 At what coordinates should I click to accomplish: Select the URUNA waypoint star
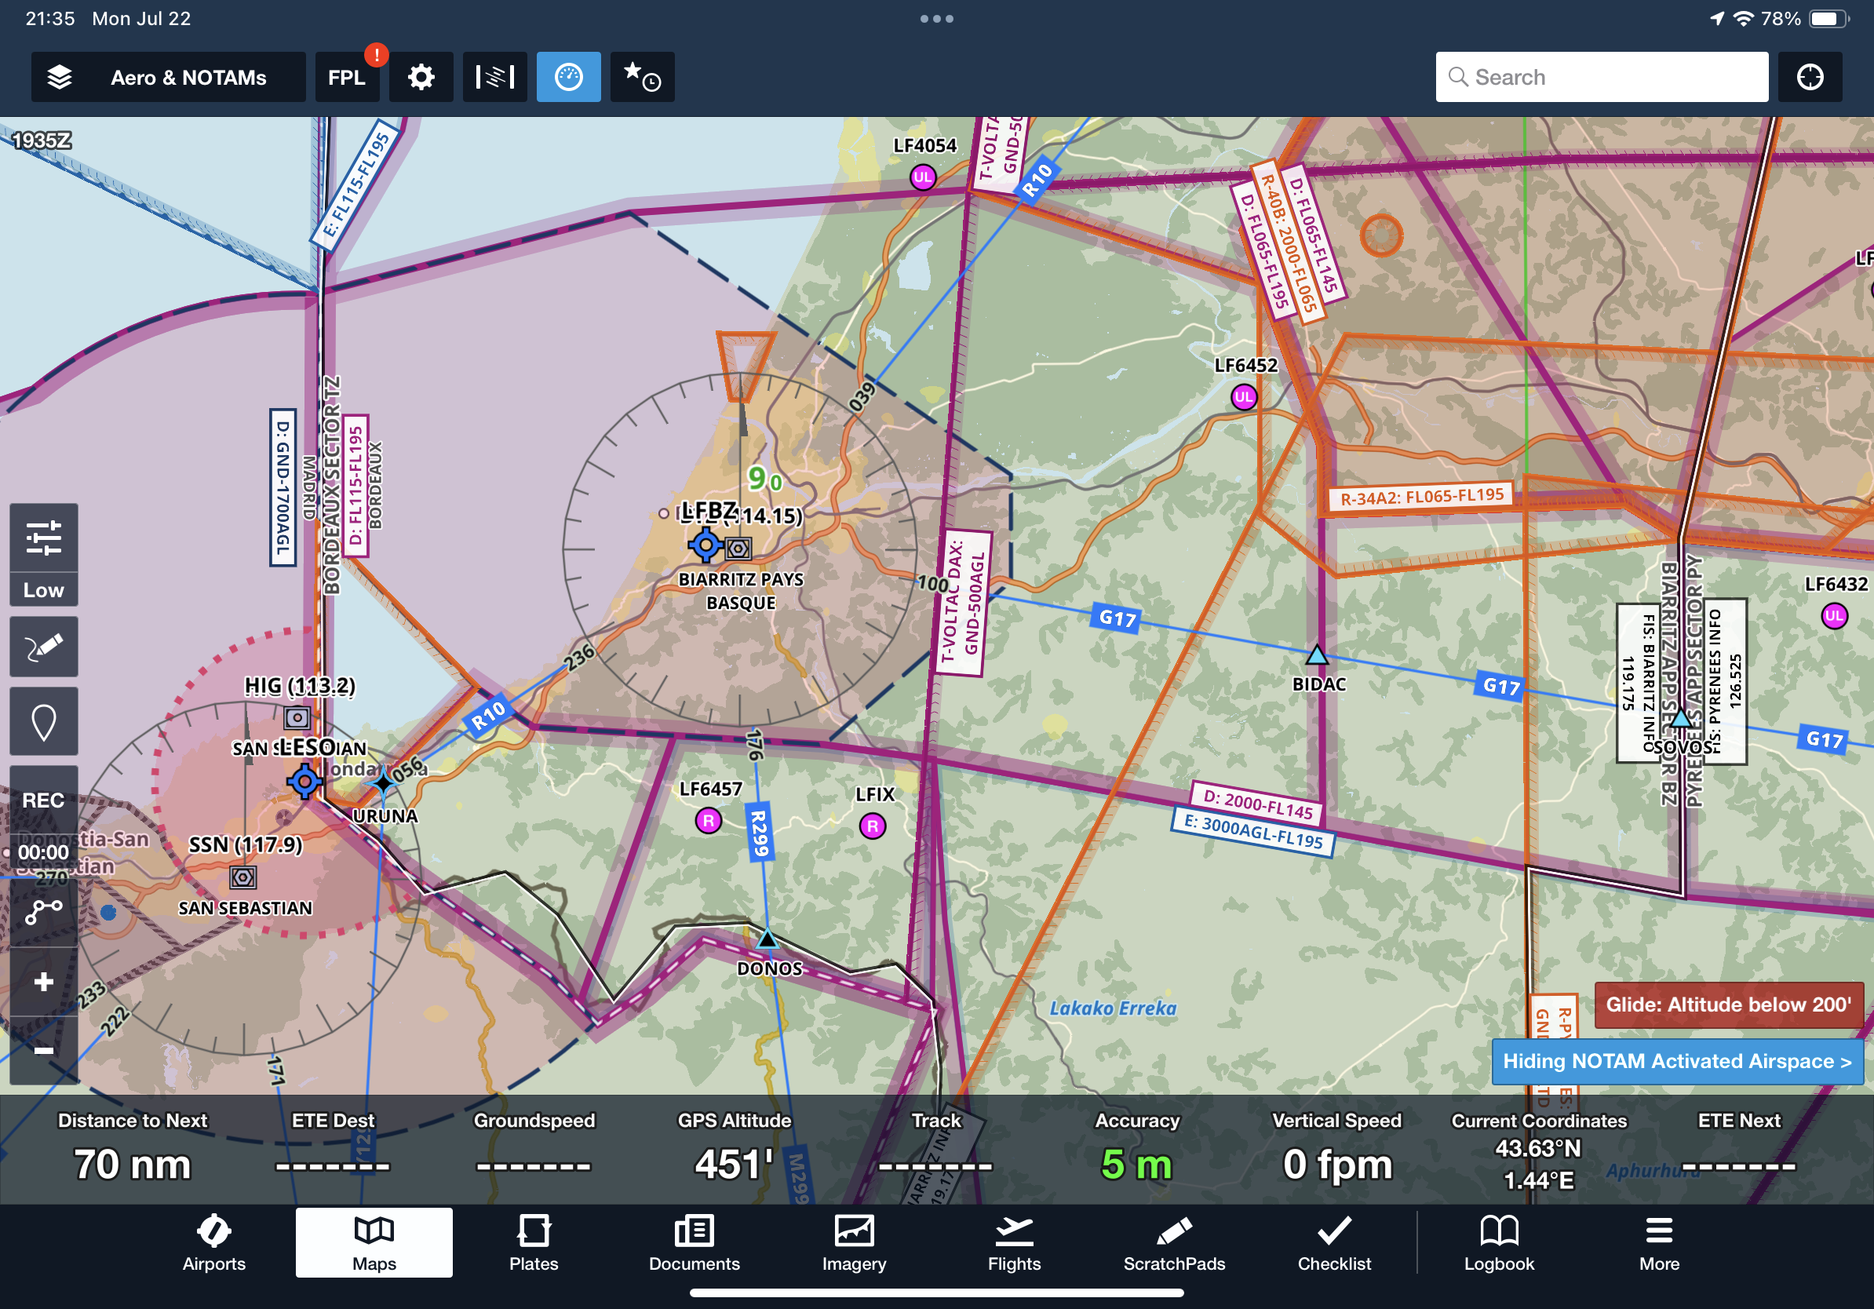[383, 782]
